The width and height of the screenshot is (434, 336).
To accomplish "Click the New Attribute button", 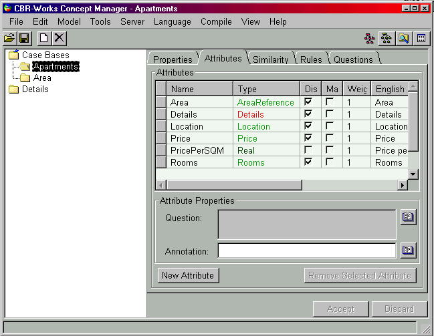I will click(x=188, y=275).
